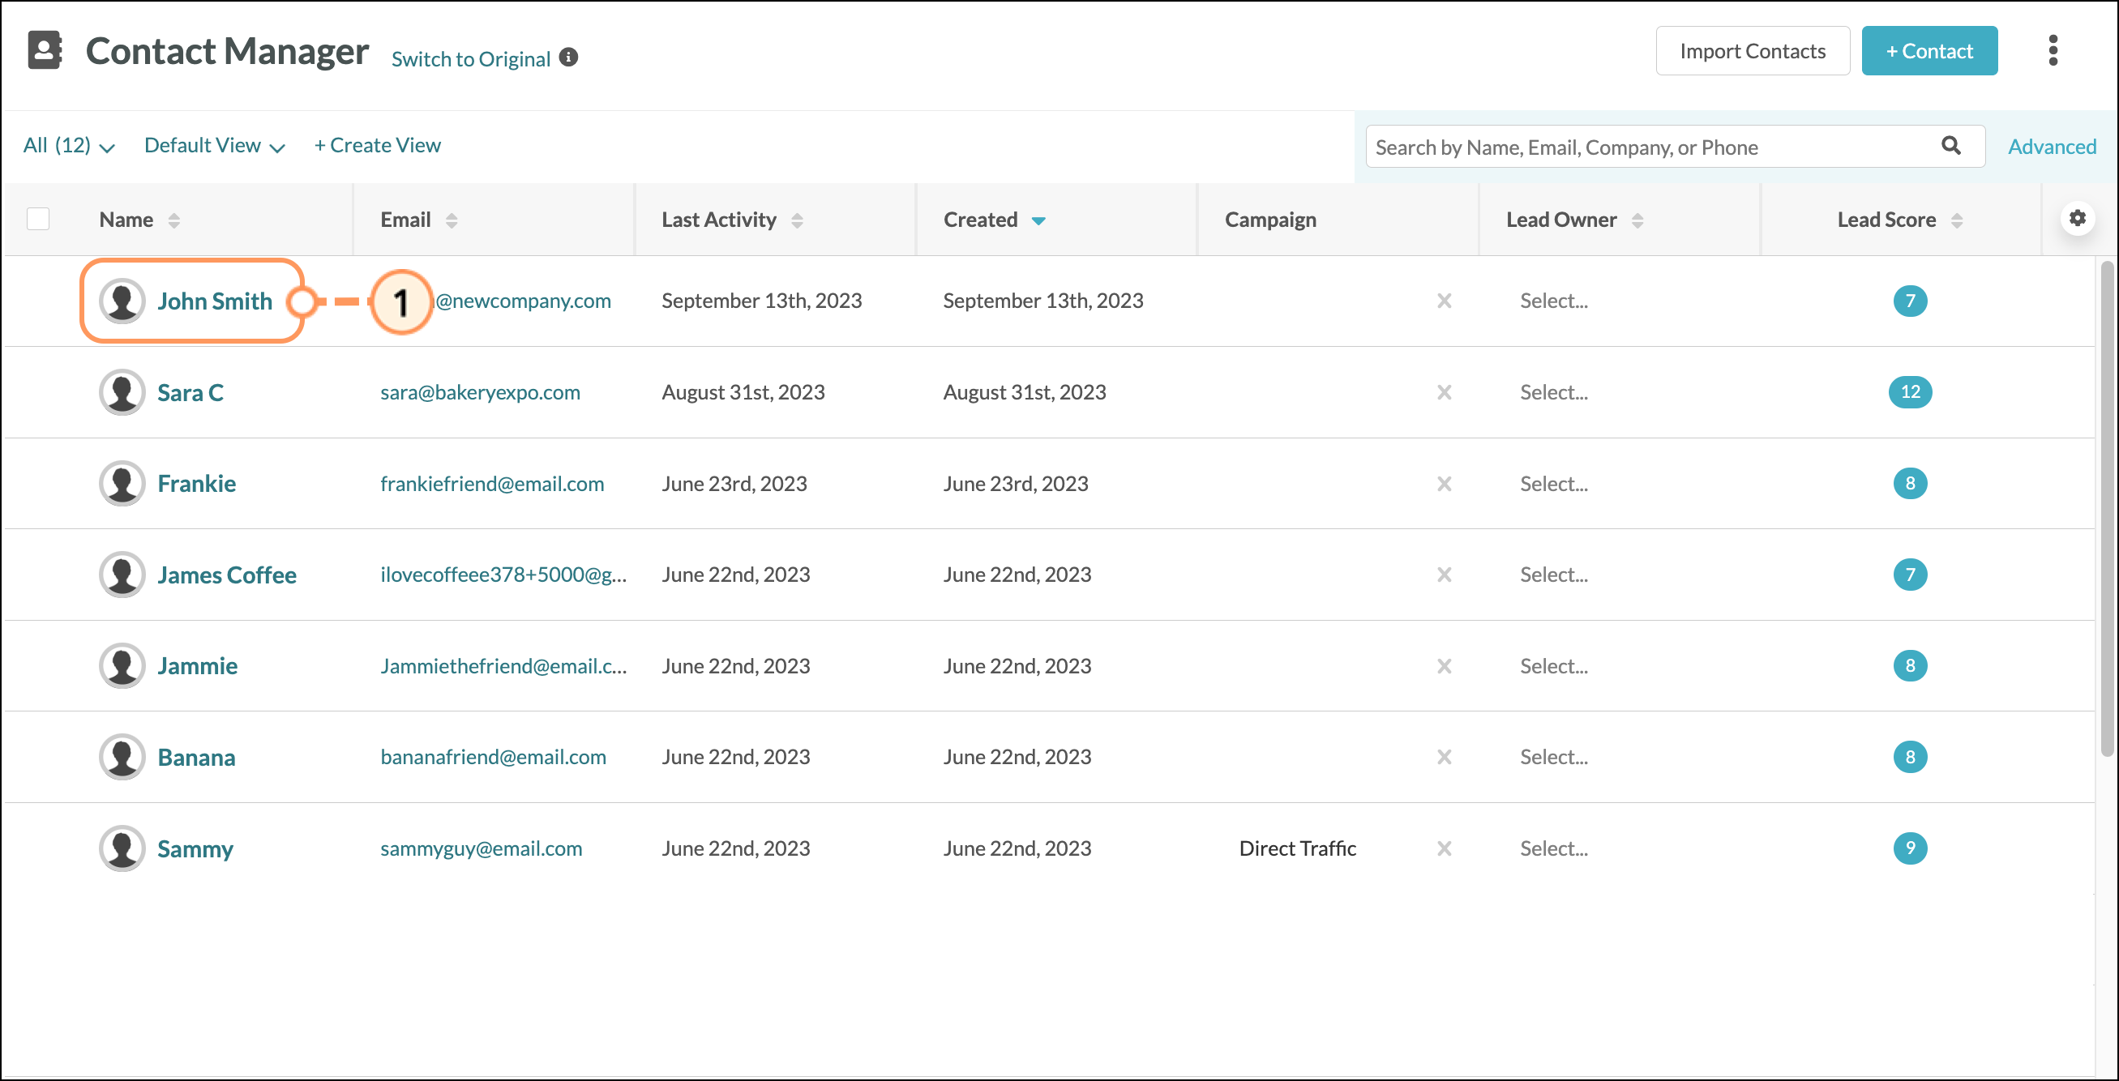Open Lead Owner select for Sammy
The width and height of the screenshot is (2119, 1081).
click(1554, 848)
